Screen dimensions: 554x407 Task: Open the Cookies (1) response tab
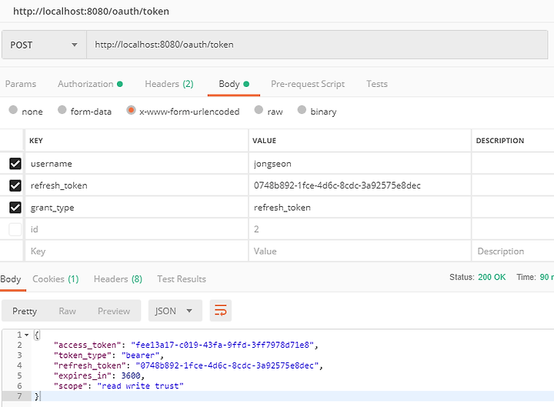(55, 279)
